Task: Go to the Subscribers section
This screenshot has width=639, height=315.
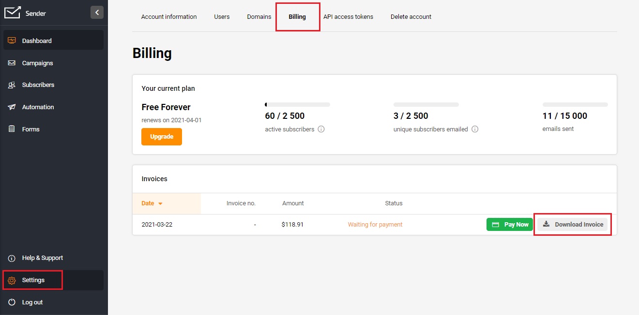Action: pos(38,85)
